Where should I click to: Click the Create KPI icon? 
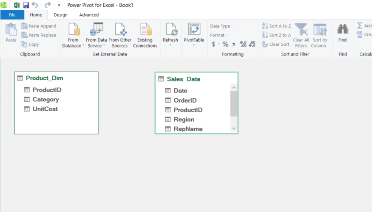coord(359,34)
